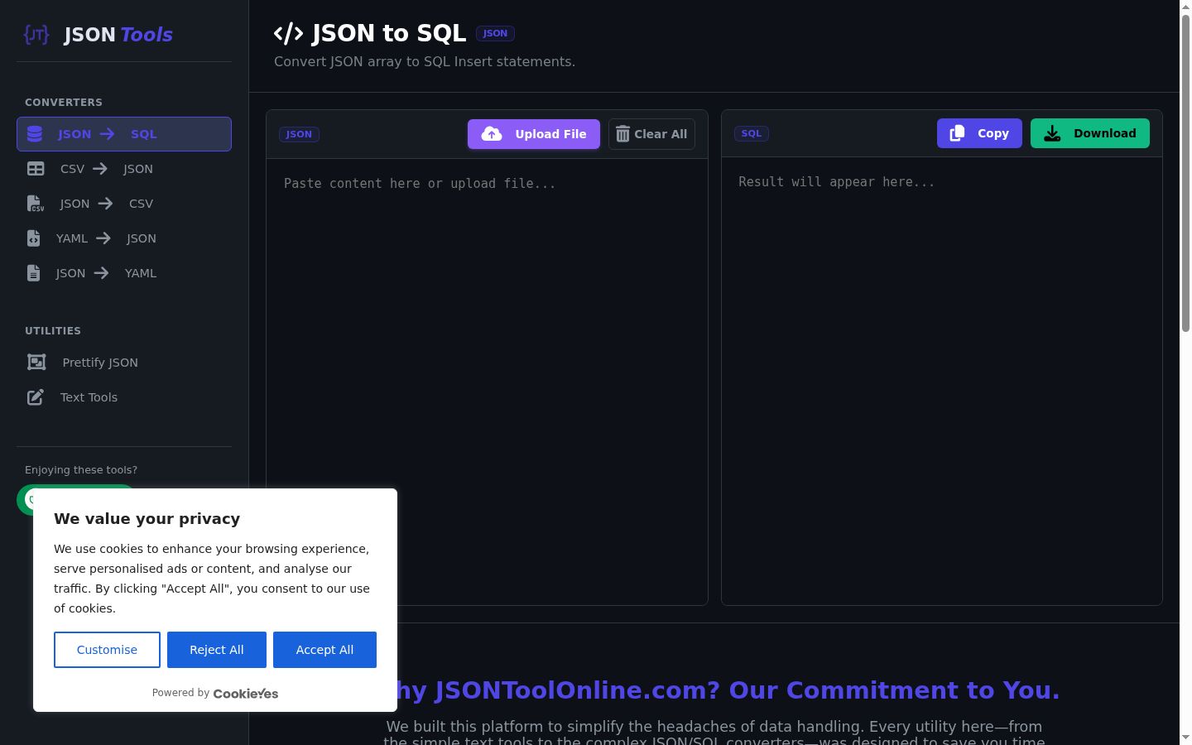Download the SQL output

tap(1090, 133)
